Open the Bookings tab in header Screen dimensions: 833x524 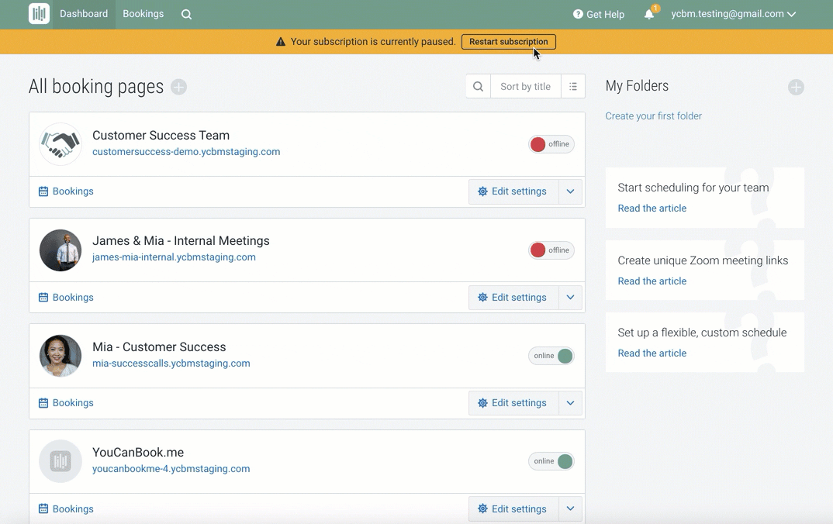[143, 14]
